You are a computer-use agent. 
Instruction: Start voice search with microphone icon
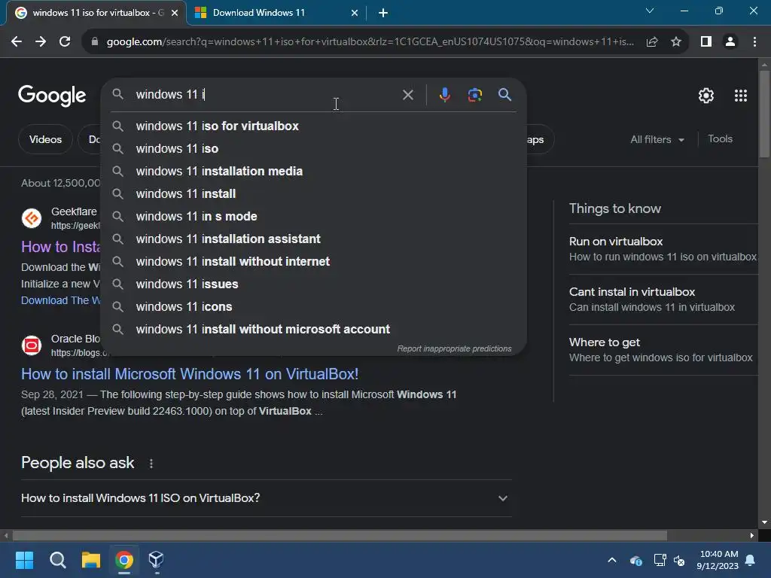(x=444, y=94)
